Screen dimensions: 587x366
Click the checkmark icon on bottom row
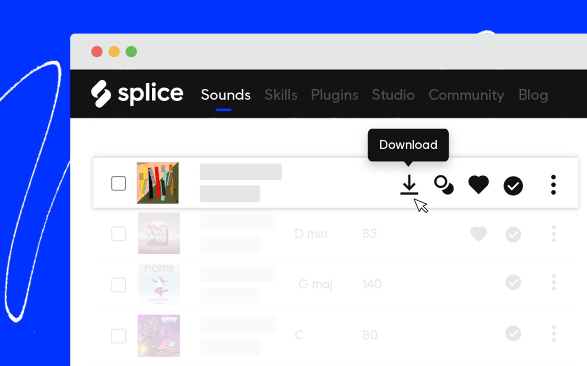coord(513,334)
